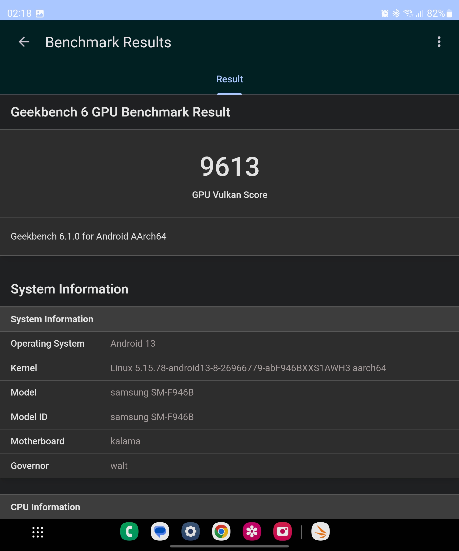Open the three-dot overflow menu
Image resolution: width=459 pixels, height=551 pixels.
(439, 42)
